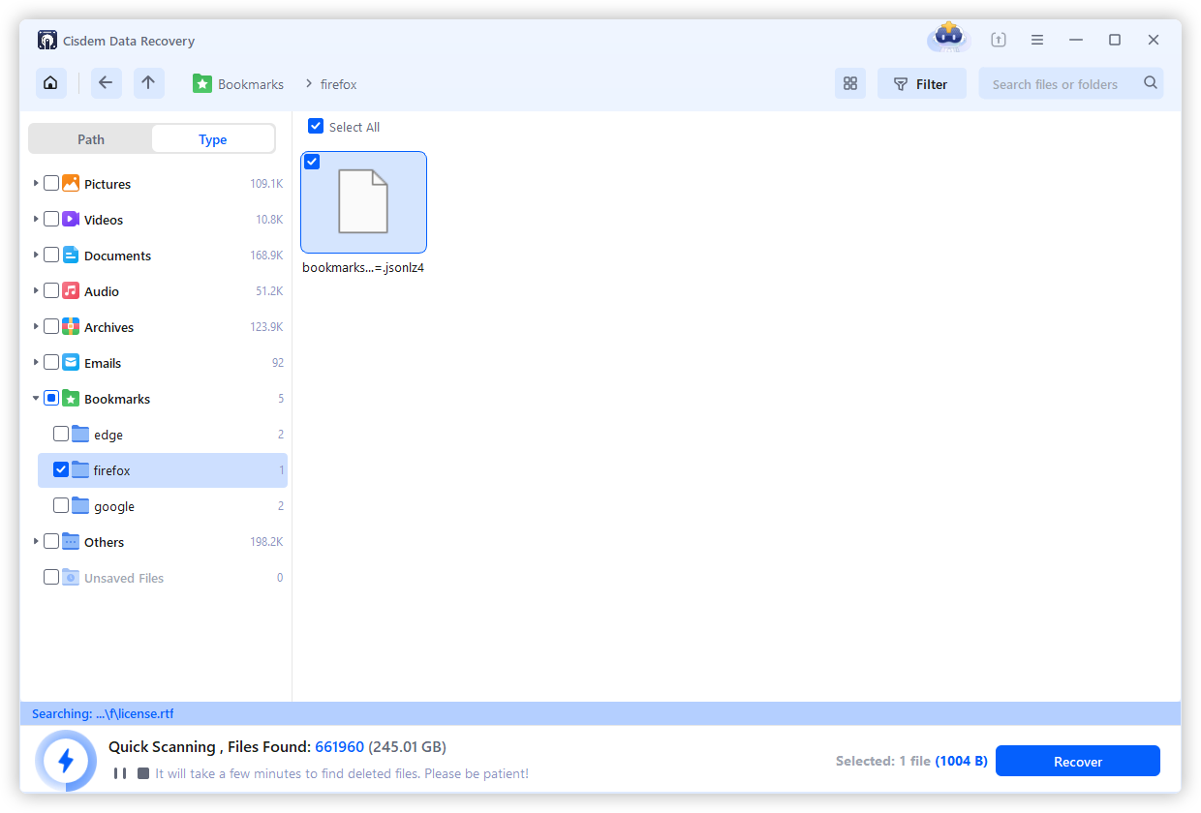Click the search magnifier icon
Screen dimensions: 1201x813
click(1151, 83)
